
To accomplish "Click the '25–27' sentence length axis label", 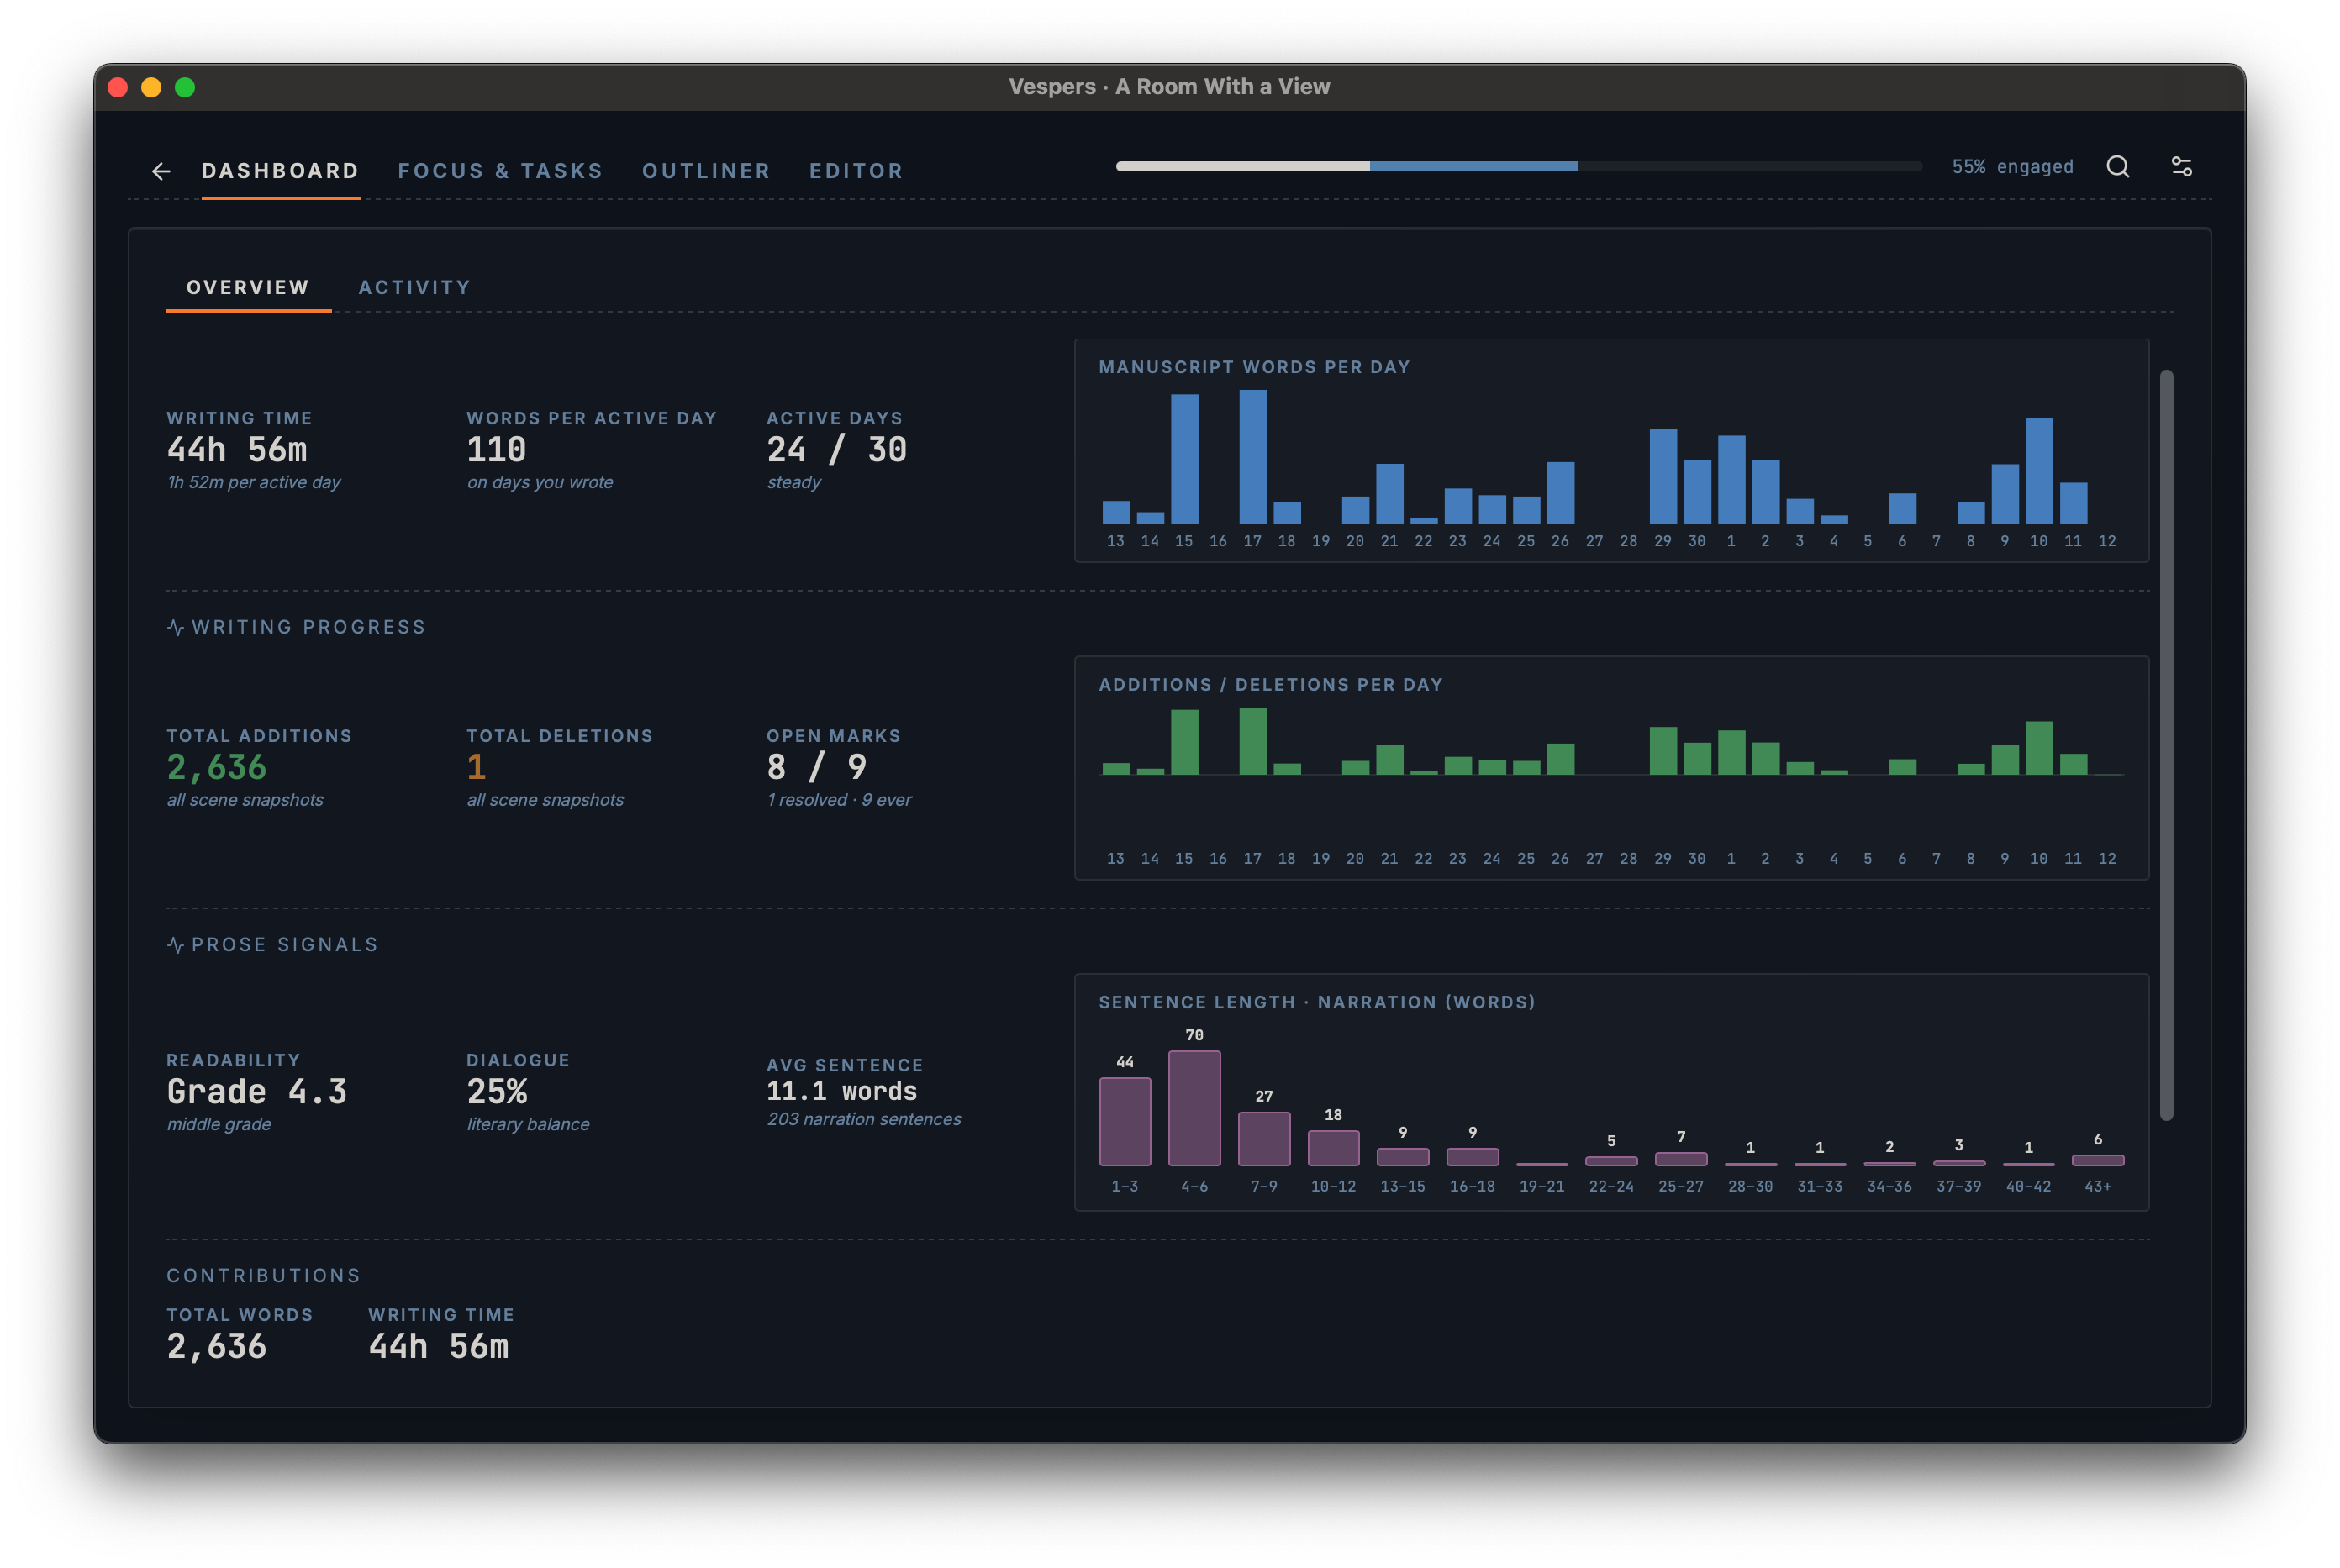I will pos(1680,1186).
